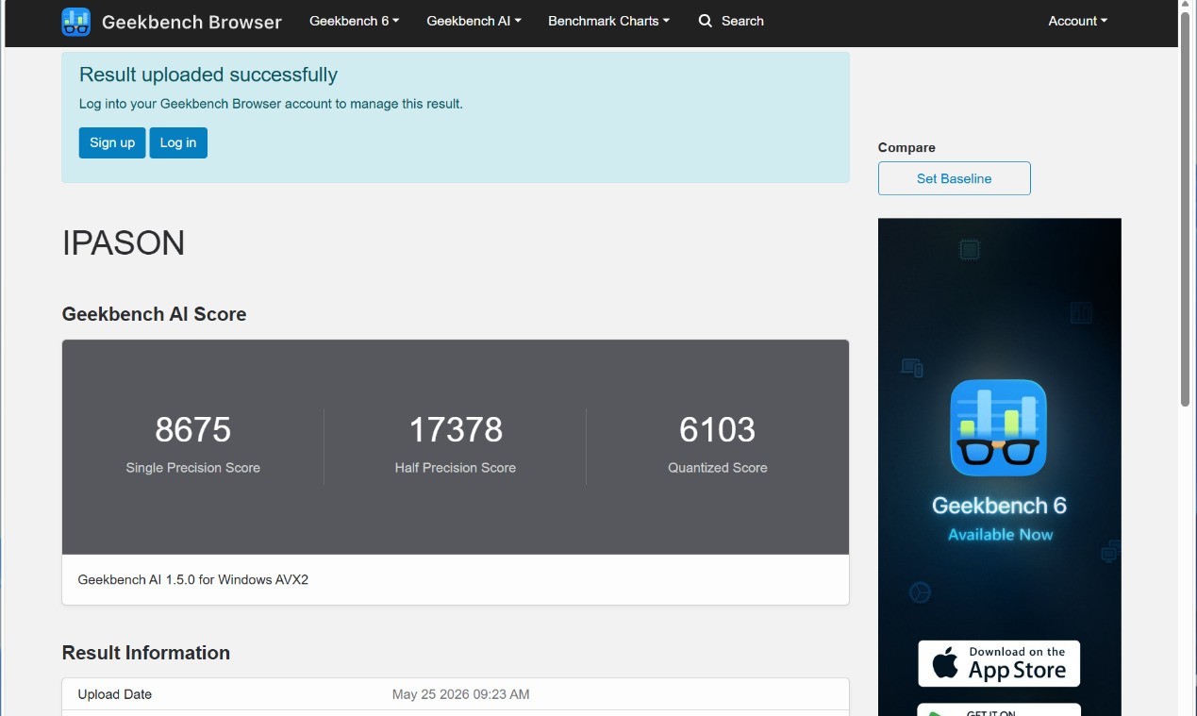
Task: Click the Geekbench 6 Available Now ad text
Action: (x=999, y=519)
